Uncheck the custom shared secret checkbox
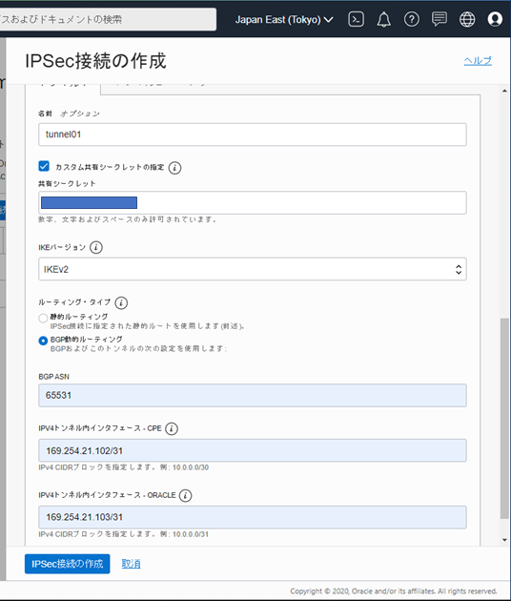Viewport: 511px width, 601px height. [44, 166]
